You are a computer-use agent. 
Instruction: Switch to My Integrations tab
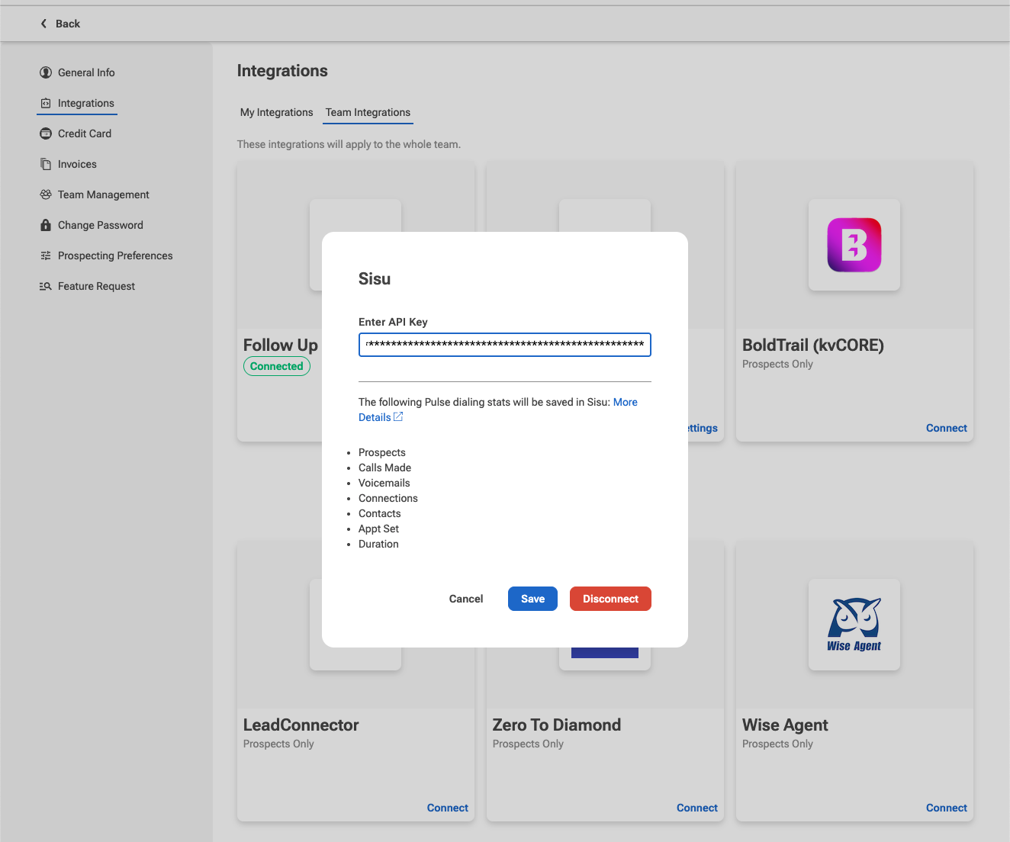coord(276,112)
